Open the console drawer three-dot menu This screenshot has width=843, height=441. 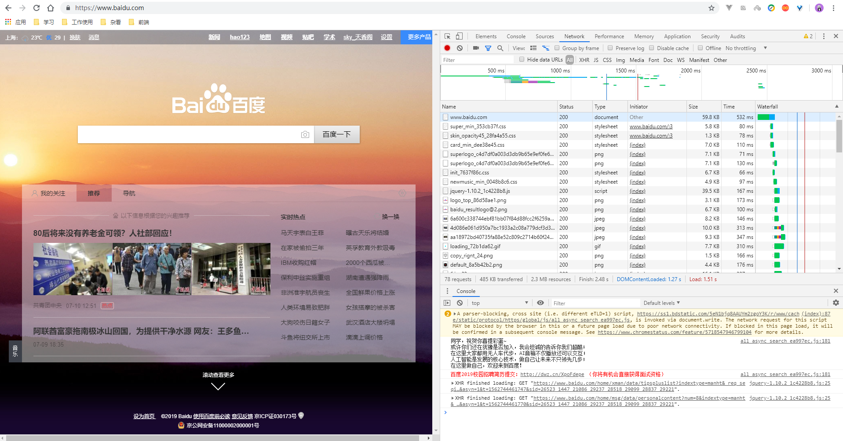(x=447, y=291)
